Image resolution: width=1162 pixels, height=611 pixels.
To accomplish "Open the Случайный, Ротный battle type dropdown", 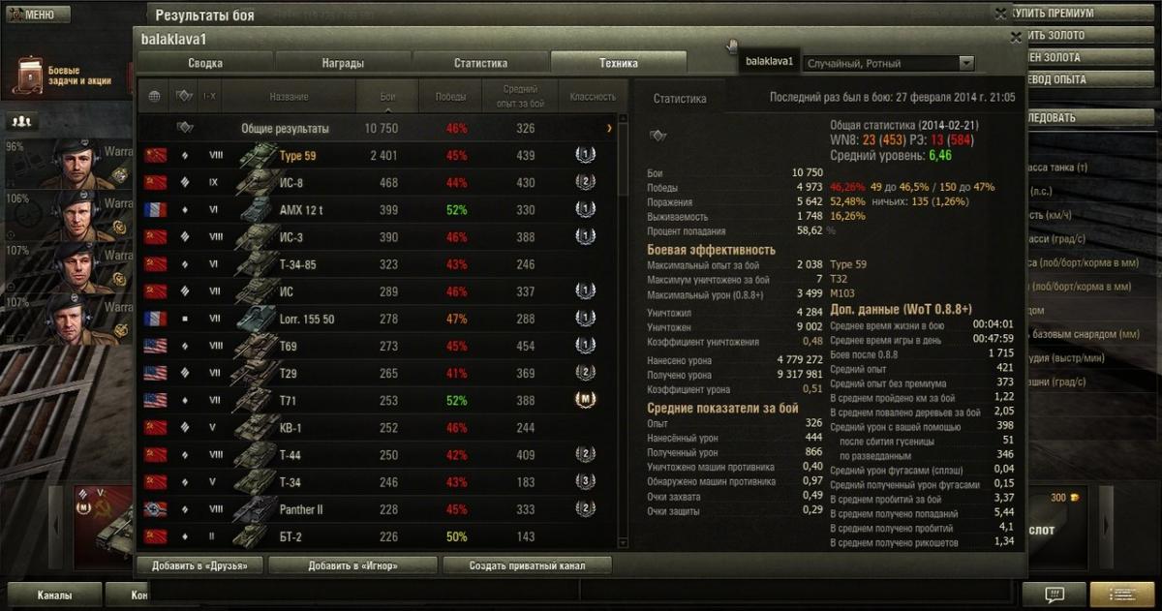I will click(888, 63).
